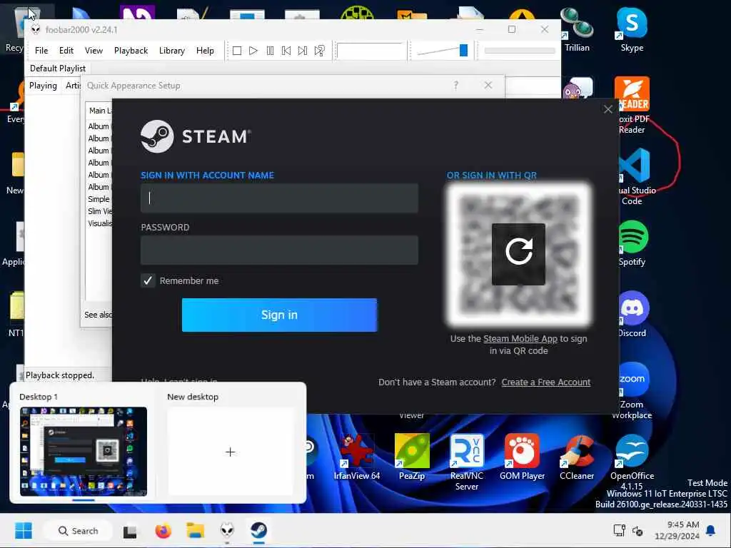Image resolution: width=731 pixels, height=548 pixels.
Task: Click the foobar2000 taskbar icon
Action: pos(227,531)
